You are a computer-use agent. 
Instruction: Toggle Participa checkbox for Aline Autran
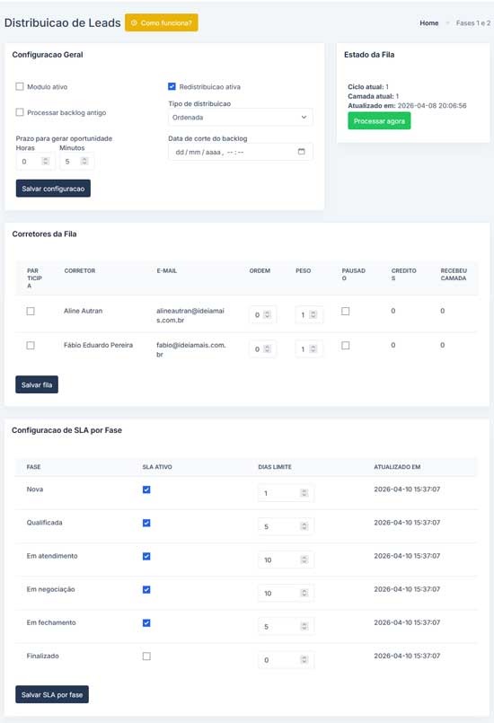tap(31, 312)
